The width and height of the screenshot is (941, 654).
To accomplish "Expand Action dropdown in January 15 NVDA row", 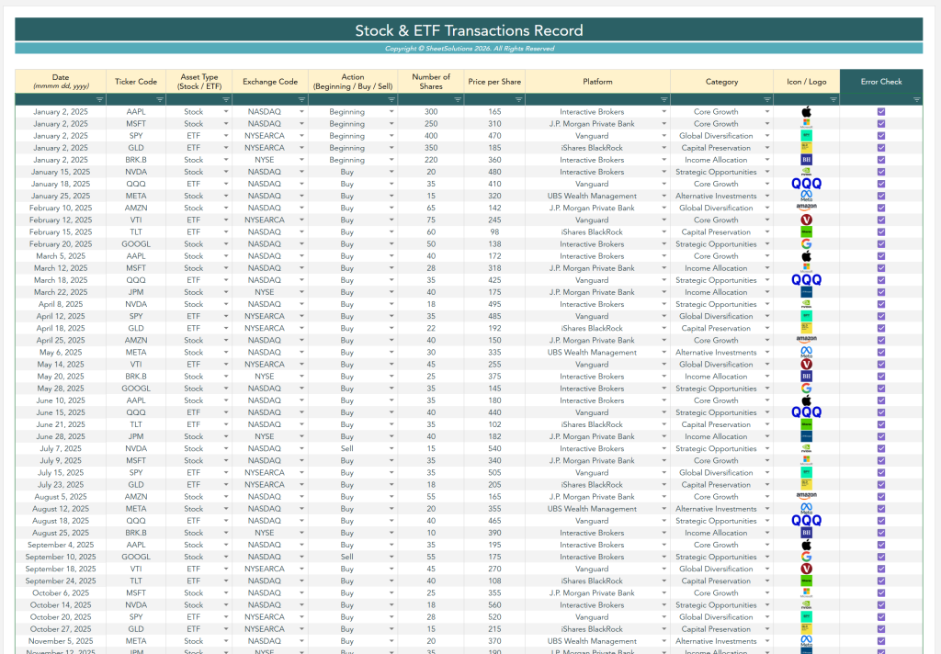I will tap(391, 172).
